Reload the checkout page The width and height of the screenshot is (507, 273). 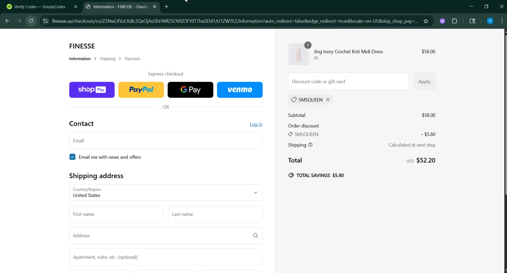pyautogui.click(x=31, y=21)
